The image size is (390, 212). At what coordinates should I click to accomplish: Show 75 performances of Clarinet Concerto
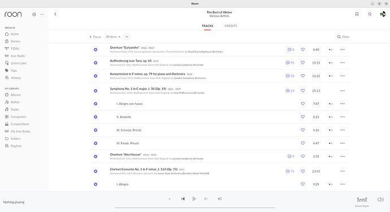click(x=290, y=171)
